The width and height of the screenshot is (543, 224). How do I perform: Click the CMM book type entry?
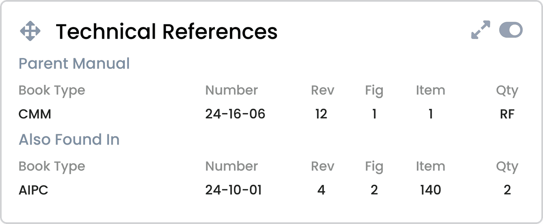(x=35, y=114)
